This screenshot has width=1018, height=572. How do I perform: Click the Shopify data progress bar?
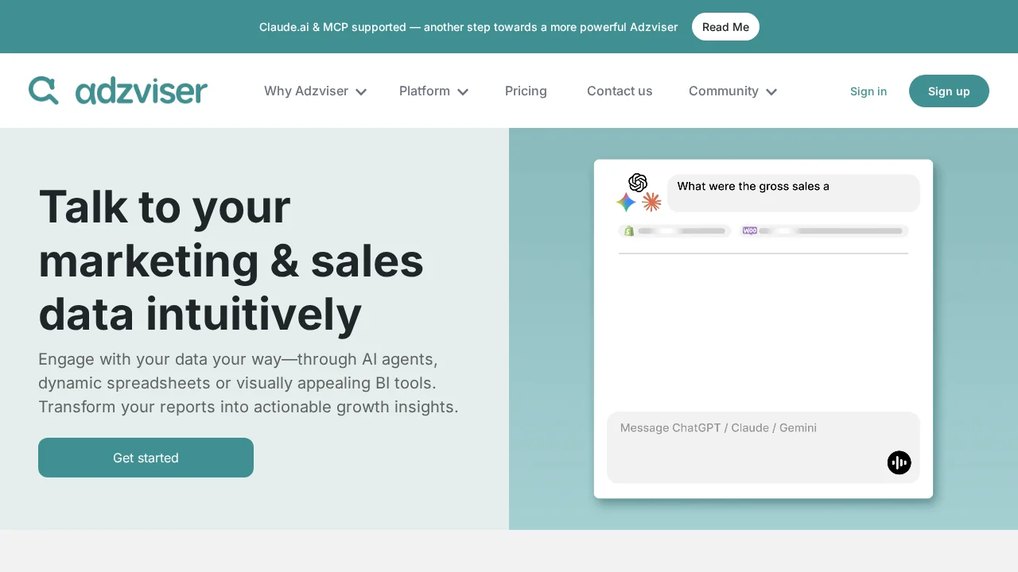pos(680,230)
